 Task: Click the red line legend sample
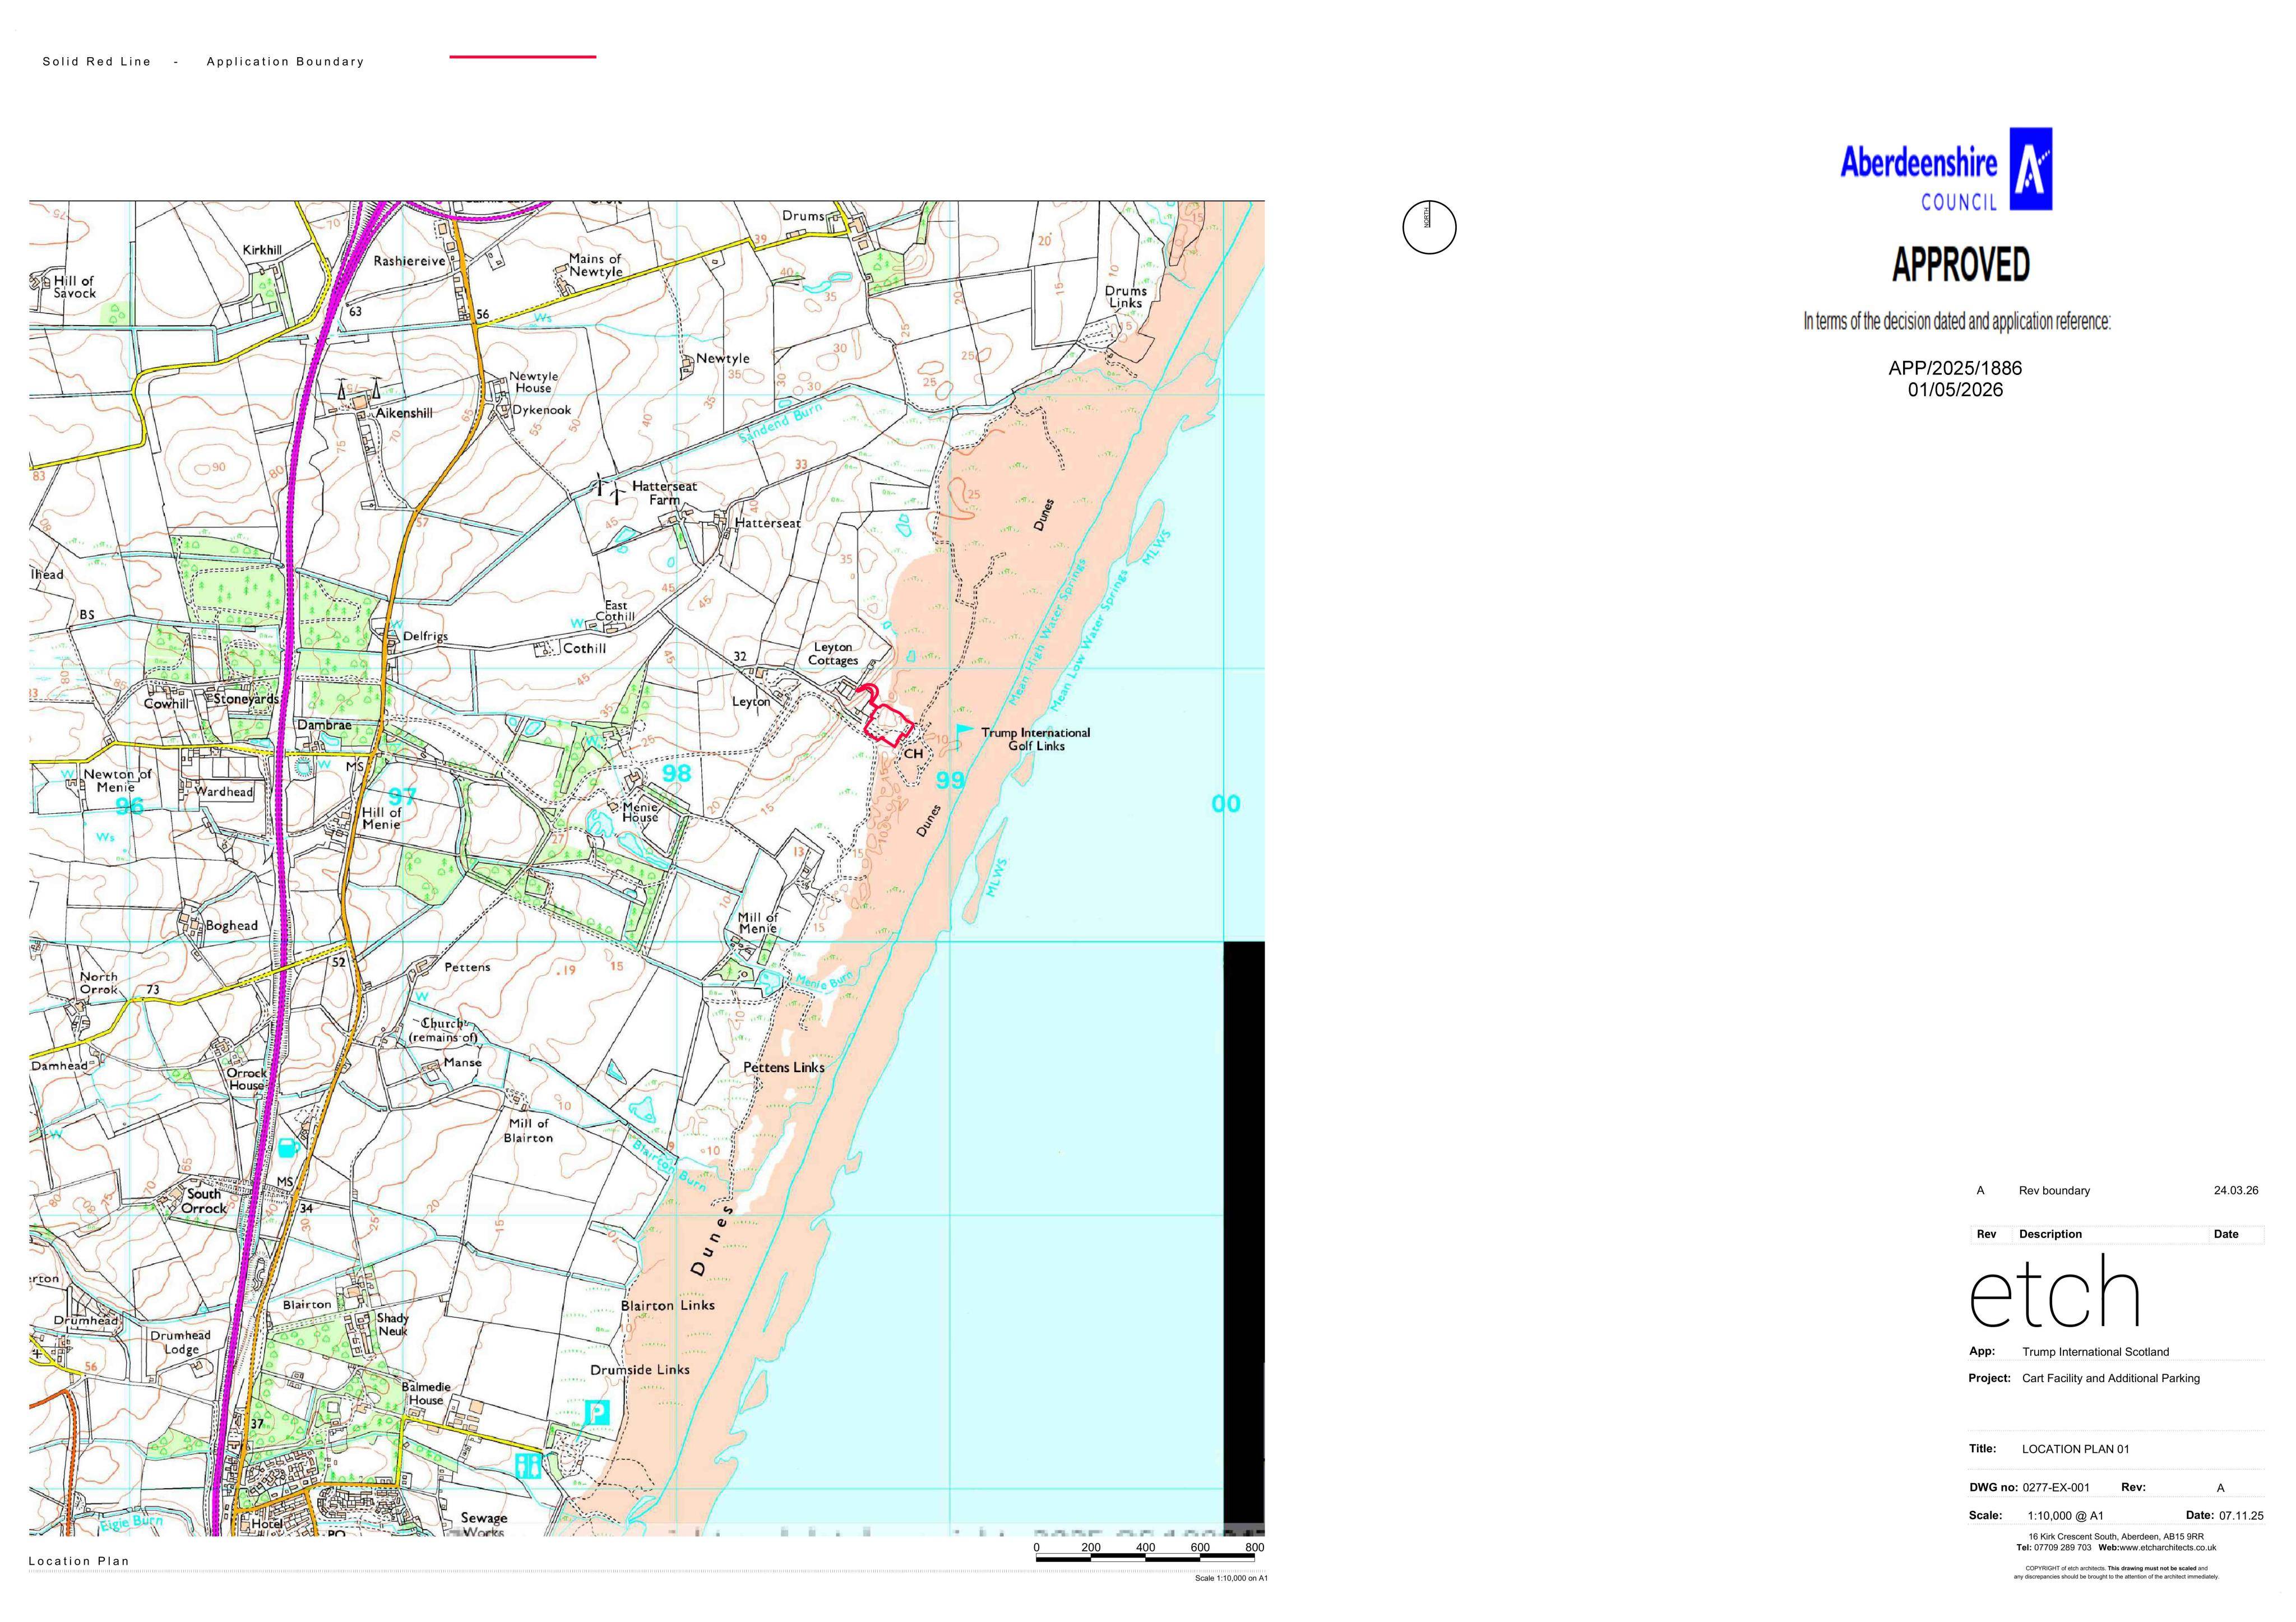523,57
